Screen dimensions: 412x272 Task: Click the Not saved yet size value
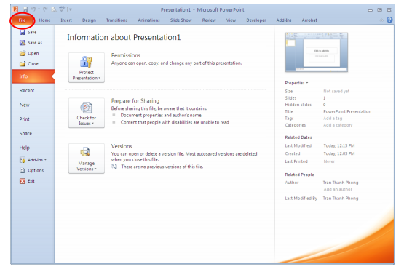336,92
